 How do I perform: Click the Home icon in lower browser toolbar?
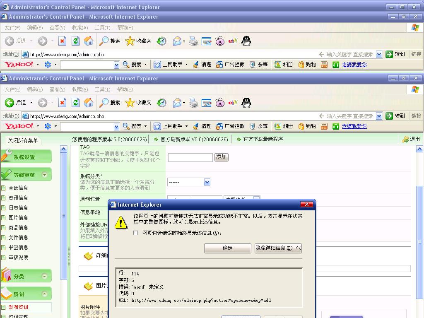(x=89, y=103)
